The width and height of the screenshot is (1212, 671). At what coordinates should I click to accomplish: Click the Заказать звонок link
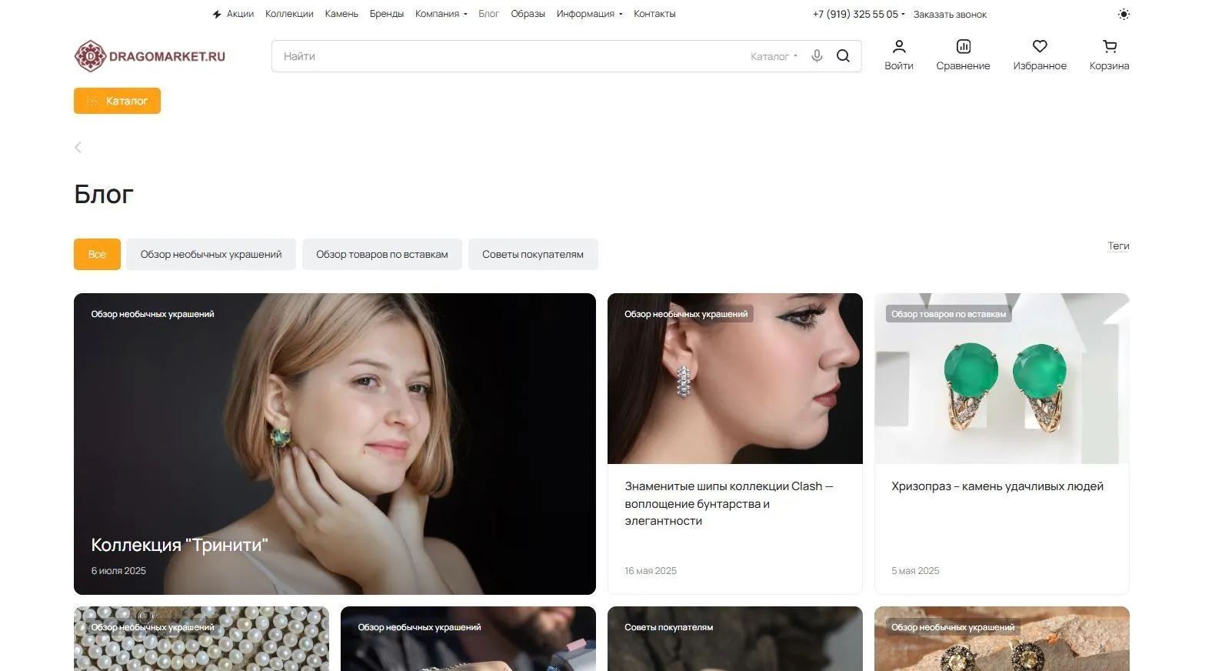pos(950,15)
